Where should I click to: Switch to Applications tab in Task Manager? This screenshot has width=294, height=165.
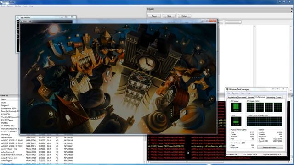(232, 97)
